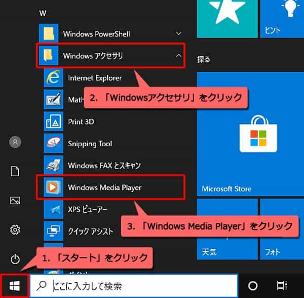The image size is (304, 298).
Task: Click the Windows Start button
Action: 14,286
